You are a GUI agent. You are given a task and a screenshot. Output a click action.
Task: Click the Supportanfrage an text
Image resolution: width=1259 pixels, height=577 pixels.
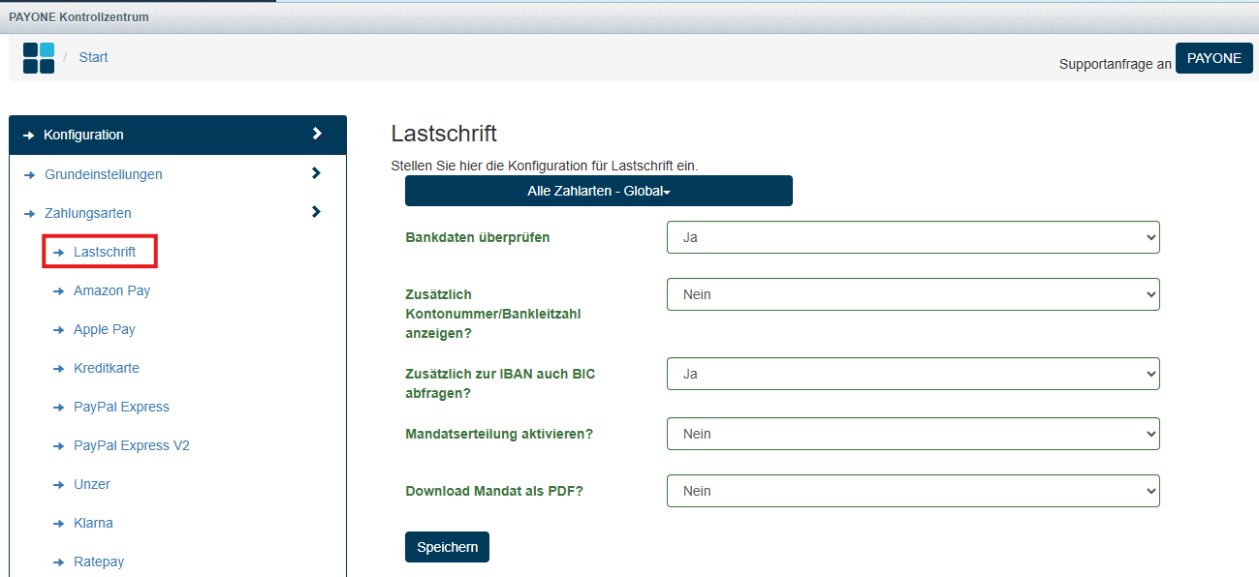coord(1116,65)
